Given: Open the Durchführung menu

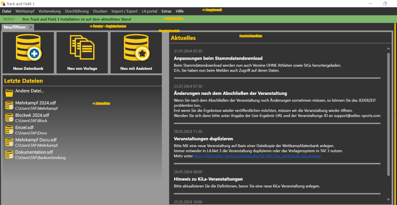Looking at the screenshot, I should [77, 11].
